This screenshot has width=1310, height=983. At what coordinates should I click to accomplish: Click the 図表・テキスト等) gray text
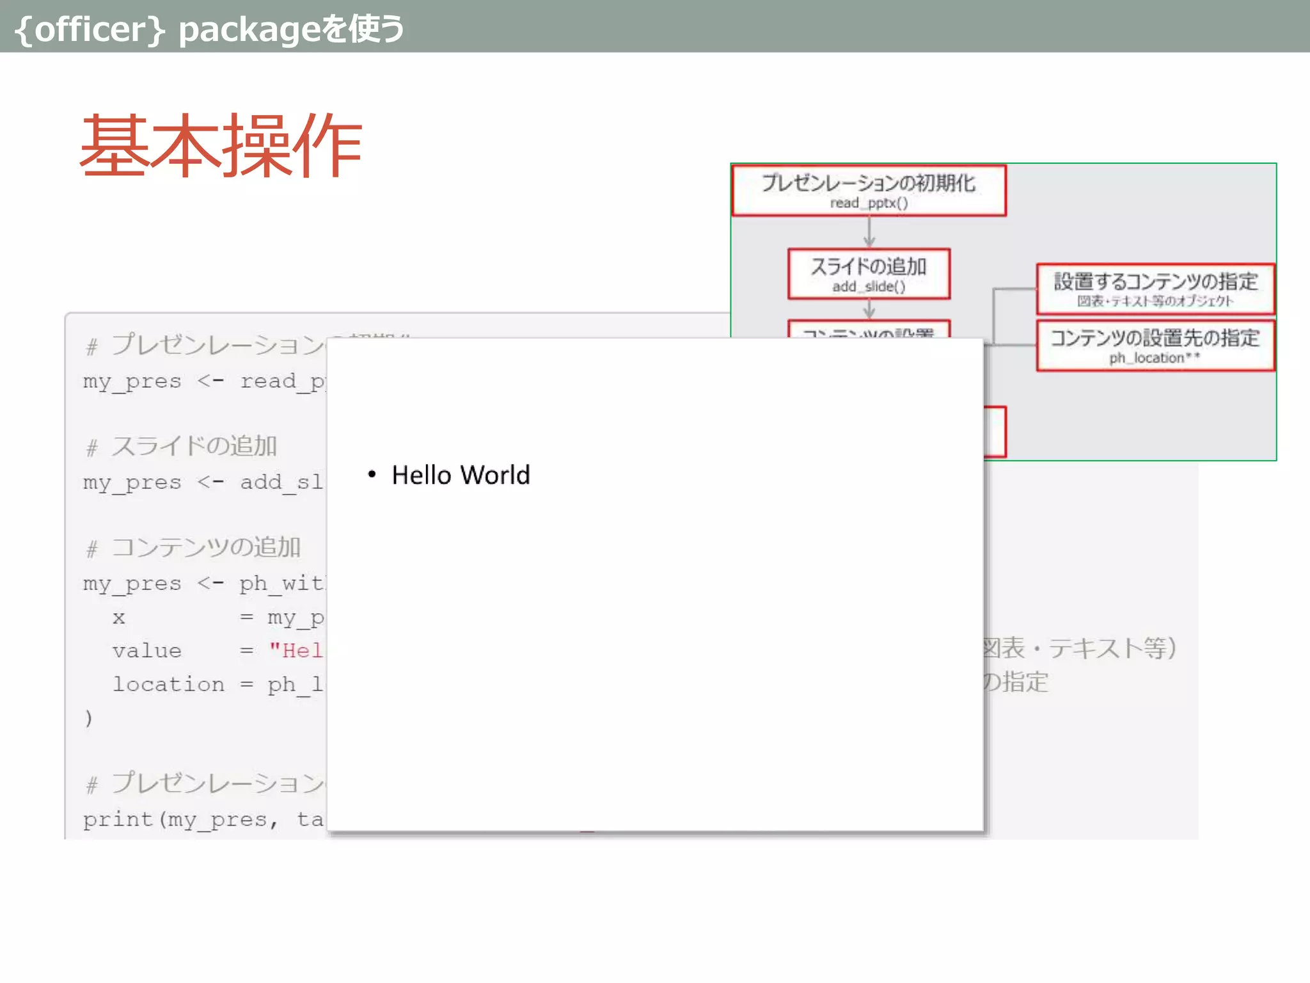(x=1079, y=648)
